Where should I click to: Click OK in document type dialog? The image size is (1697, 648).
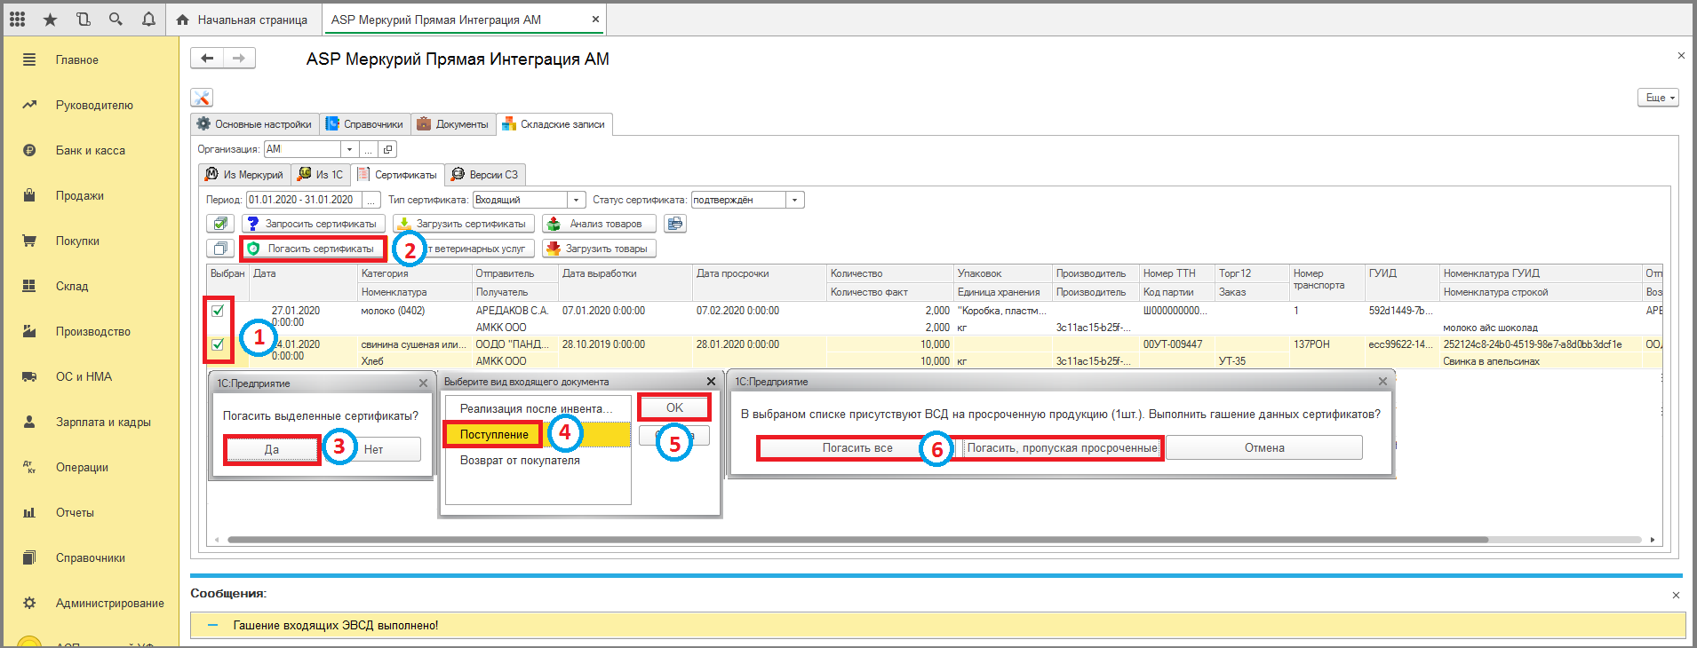tap(674, 407)
